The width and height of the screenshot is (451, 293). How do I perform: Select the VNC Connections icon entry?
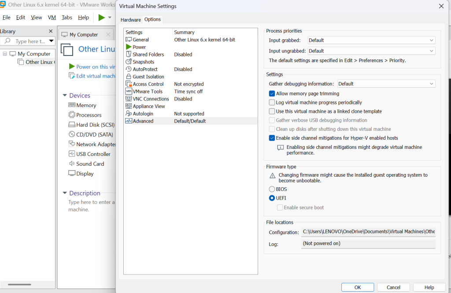tap(129, 99)
